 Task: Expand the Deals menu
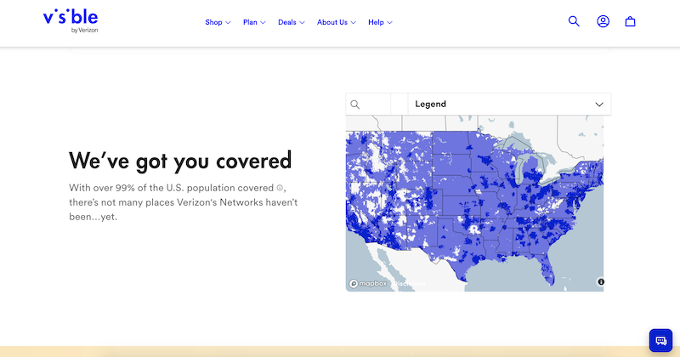291,22
